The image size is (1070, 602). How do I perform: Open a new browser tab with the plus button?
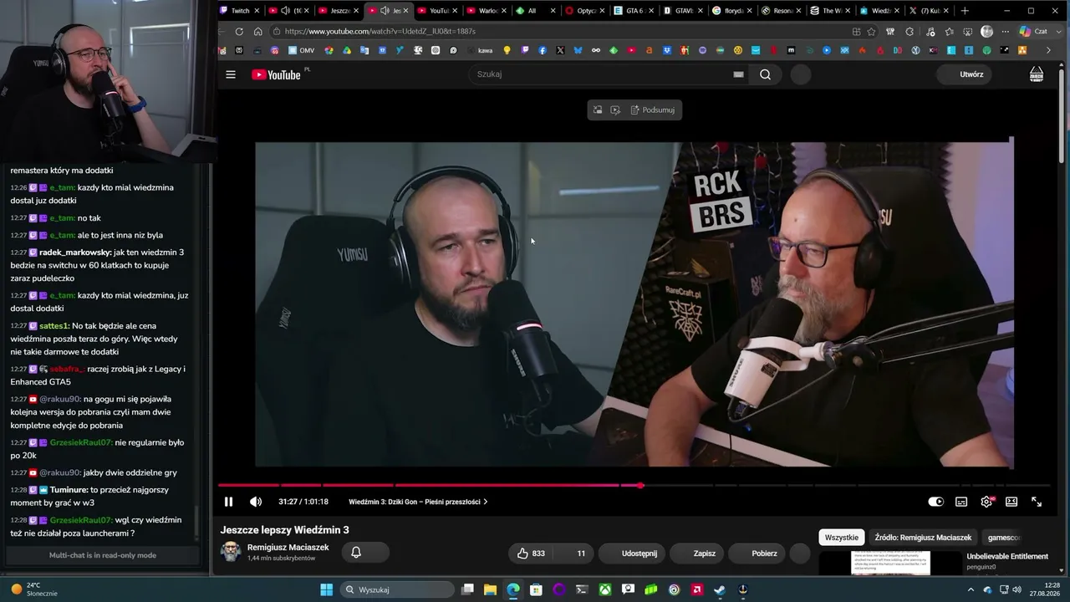point(965,11)
